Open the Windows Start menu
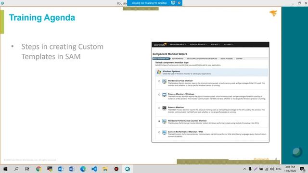The image size is (308, 173). (x=5, y=169)
